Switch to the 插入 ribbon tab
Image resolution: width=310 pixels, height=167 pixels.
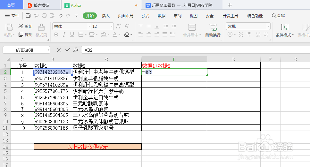(x=105, y=16)
